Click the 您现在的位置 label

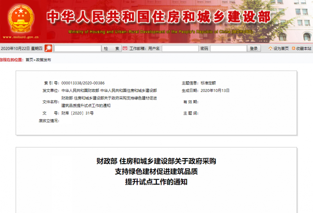12,60
